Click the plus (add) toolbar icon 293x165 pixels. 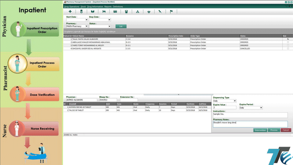tap(70, 12)
